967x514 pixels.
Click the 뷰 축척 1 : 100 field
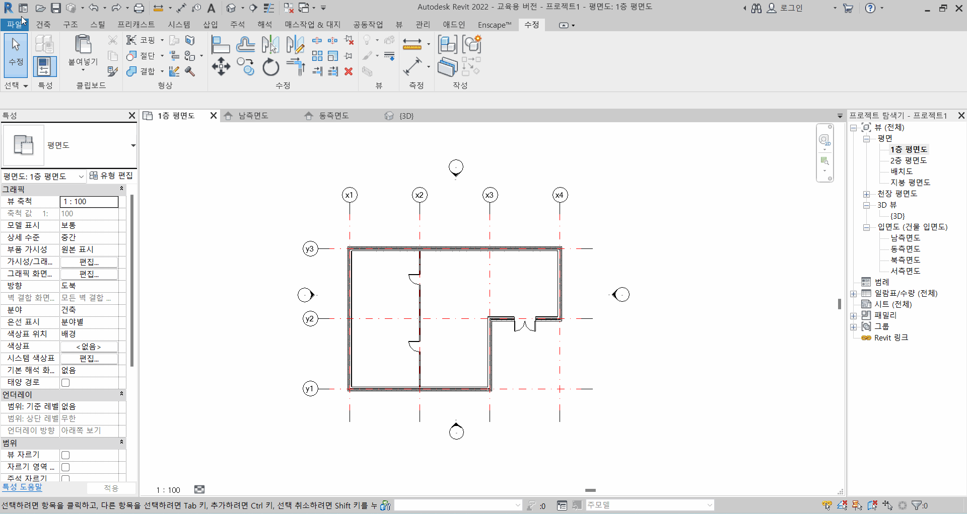[x=89, y=202]
